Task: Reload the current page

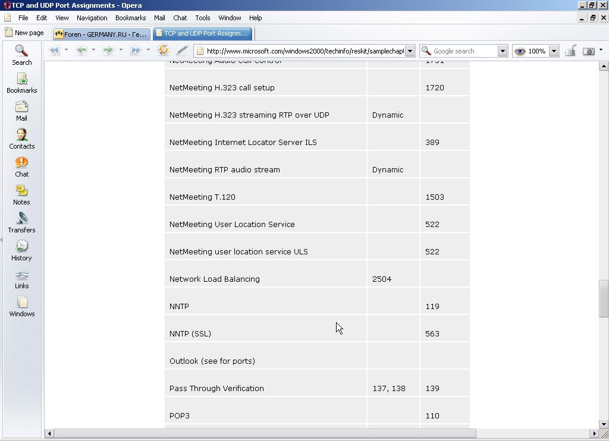Action: [x=164, y=50]
